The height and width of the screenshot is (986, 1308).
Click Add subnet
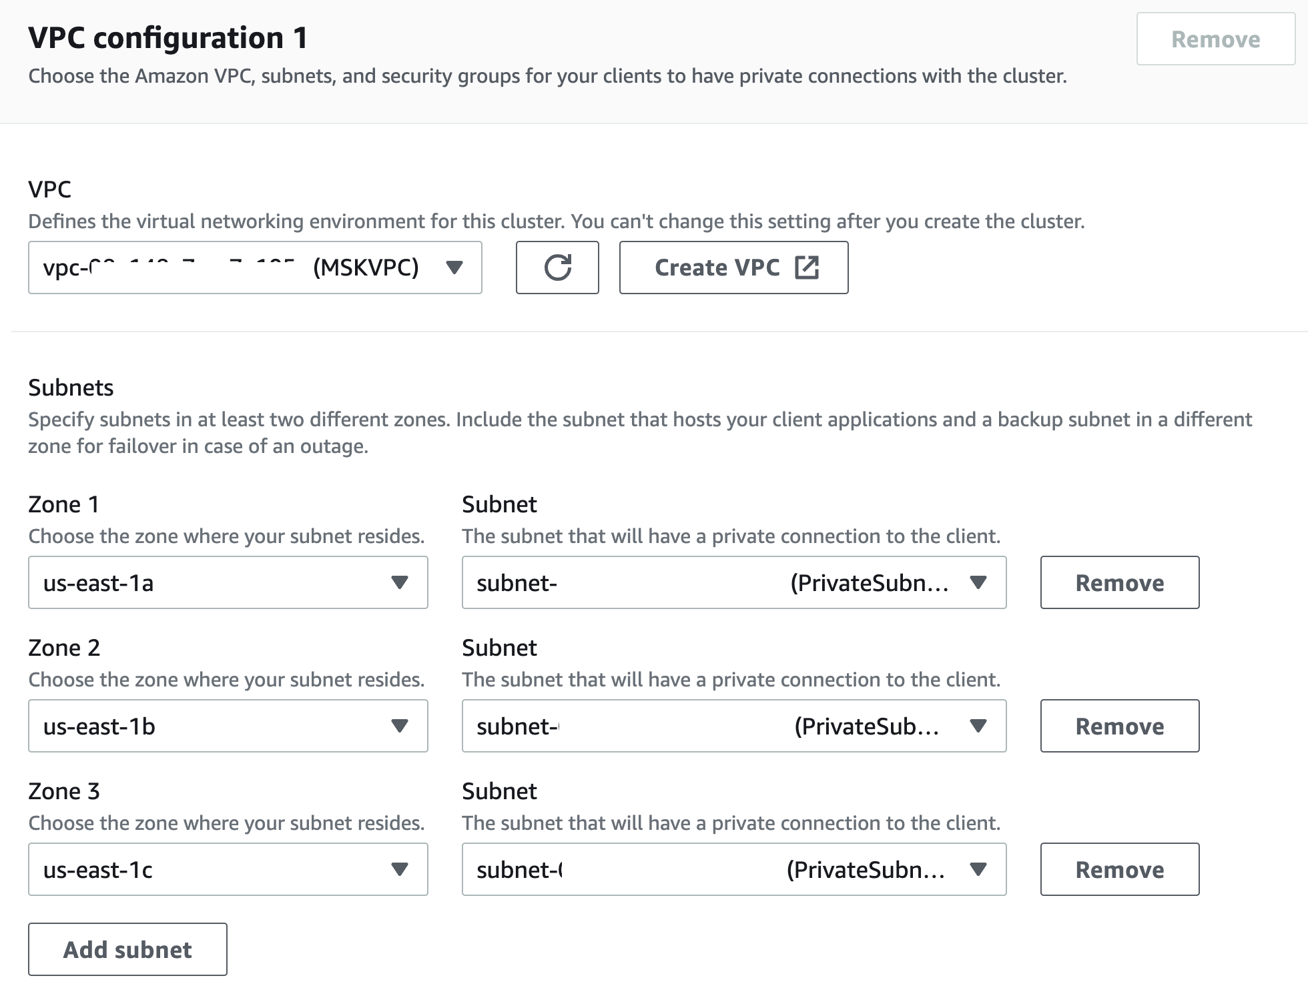127,949
